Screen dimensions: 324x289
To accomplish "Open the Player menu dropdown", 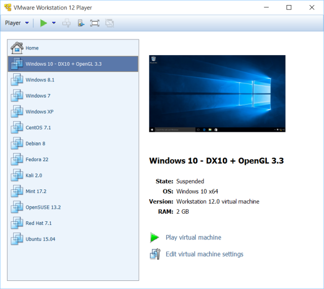I will (17, 23).
